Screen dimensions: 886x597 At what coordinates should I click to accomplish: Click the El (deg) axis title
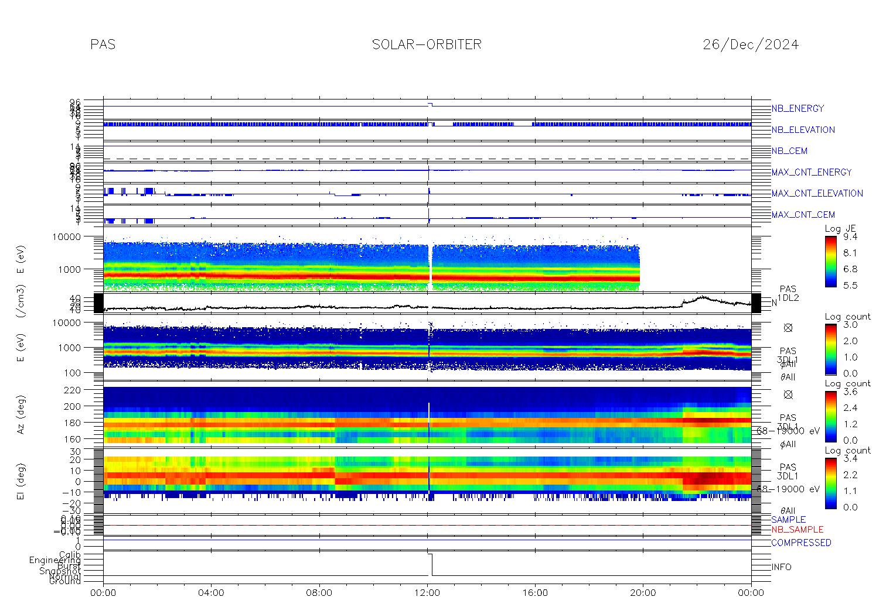point(21,481)
